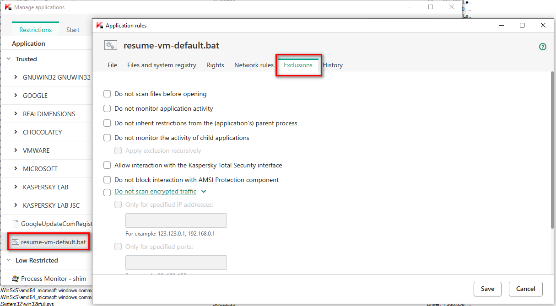Expand the KASPERSKY LAB JSC group
556x306 pixels.
click(16, 205)
